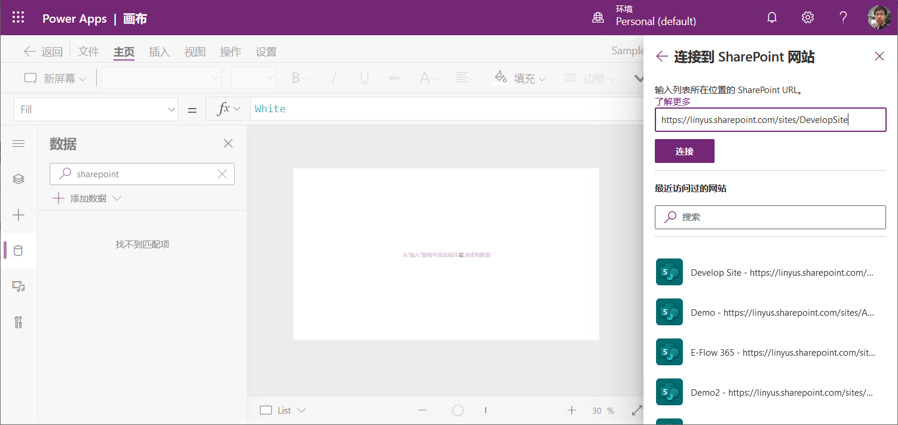Screen dimensions: 898x425
Task: Switch to the 主页 tab
Action: click(x=124, y=52)
